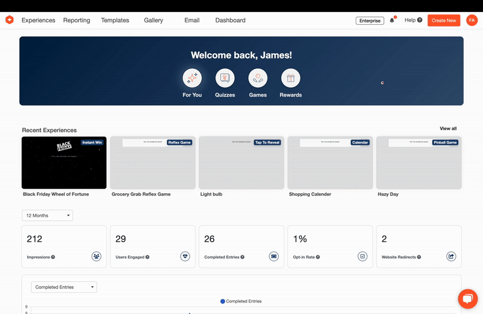Expand the 12 Months period dropdown
Viewport: 483px width, 314px height.
coord(47,216)
